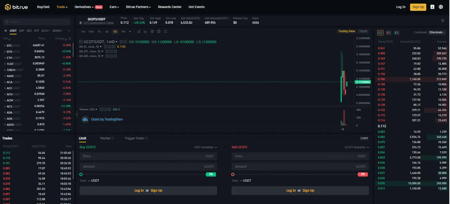
Task: Open settings for MA (5, close, 0)
Action: click(110, 47)
